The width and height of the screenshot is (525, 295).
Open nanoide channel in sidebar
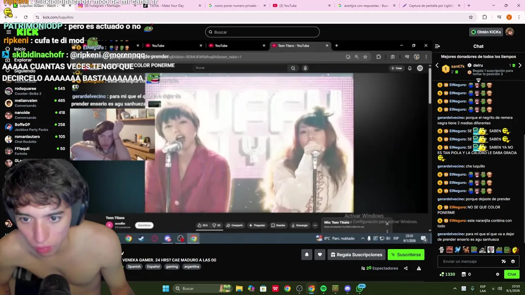[35, 115]
